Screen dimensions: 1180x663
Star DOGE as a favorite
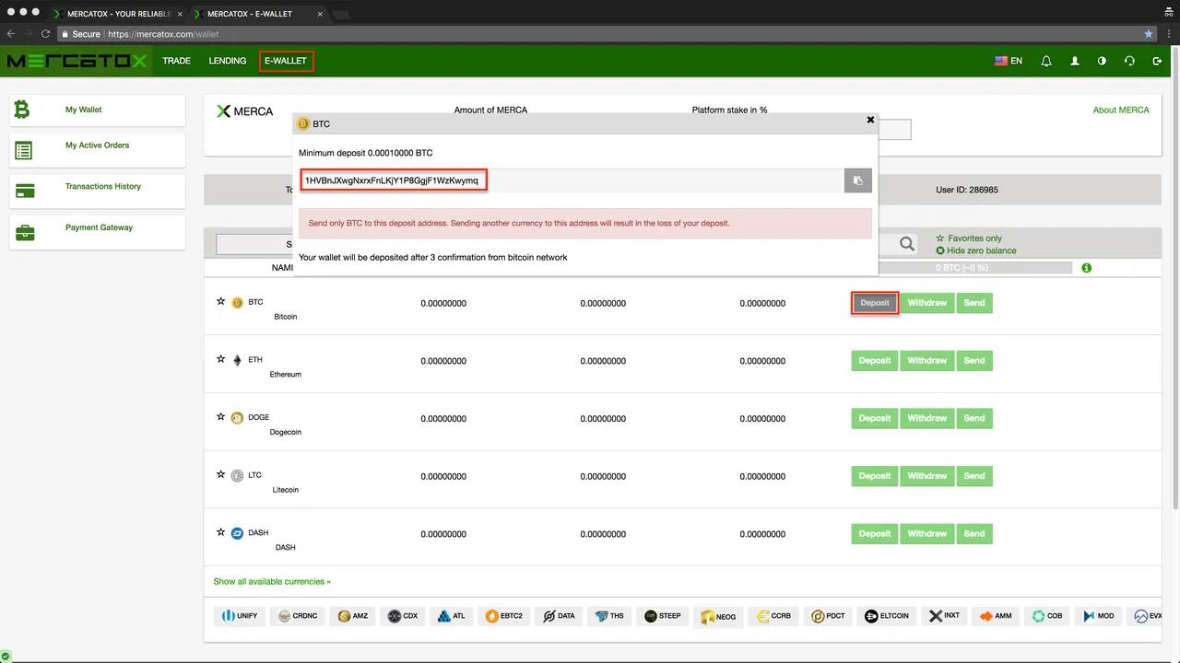pyautogui.click(x=220, y=417)
